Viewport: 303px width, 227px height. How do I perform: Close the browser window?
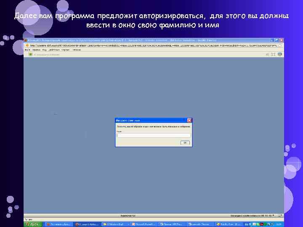(x=281, y=40)
